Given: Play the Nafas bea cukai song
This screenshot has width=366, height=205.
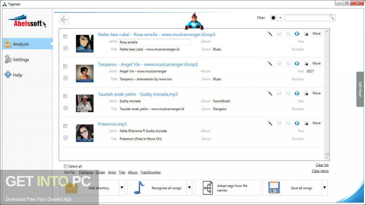Looking at the screenshot, I should [x=297, y=34].
